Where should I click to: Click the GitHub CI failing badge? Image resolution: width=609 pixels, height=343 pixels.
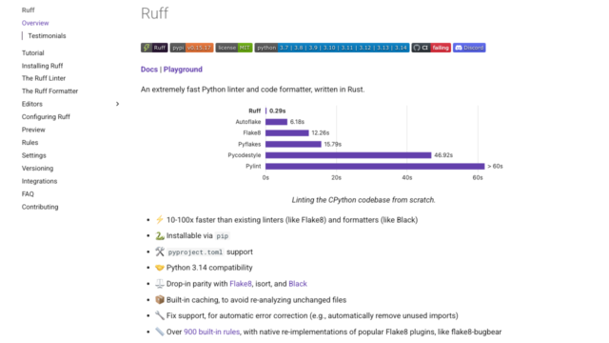[431, 48]
